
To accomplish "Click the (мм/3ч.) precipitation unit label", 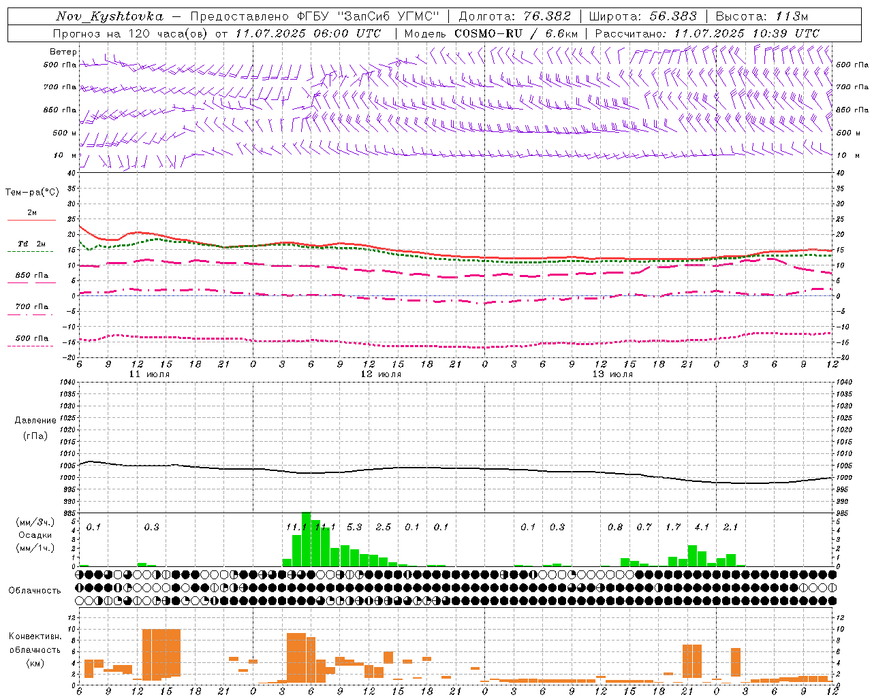I will pos(35,522).
